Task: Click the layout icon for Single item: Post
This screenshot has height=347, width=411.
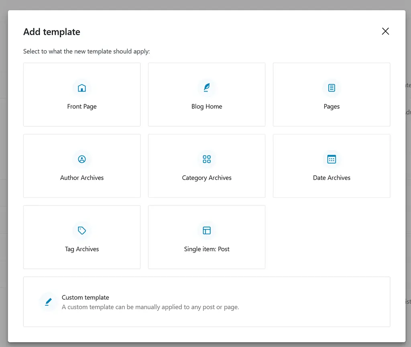Action: pyautogui.click(x=207, y=231)
